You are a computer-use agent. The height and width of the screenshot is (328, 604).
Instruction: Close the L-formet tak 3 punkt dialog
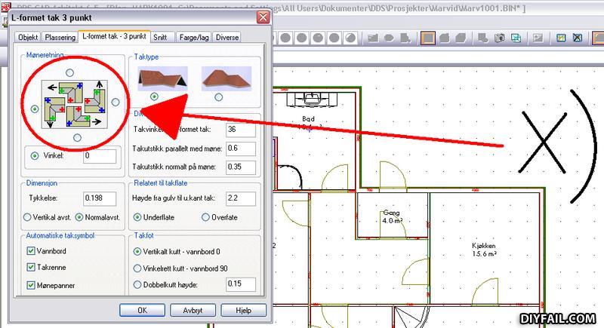pos(263,17)
